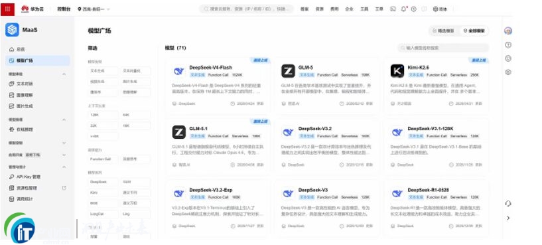
Task: Open the region selector dropdown
Action: (x=94, y=9)
